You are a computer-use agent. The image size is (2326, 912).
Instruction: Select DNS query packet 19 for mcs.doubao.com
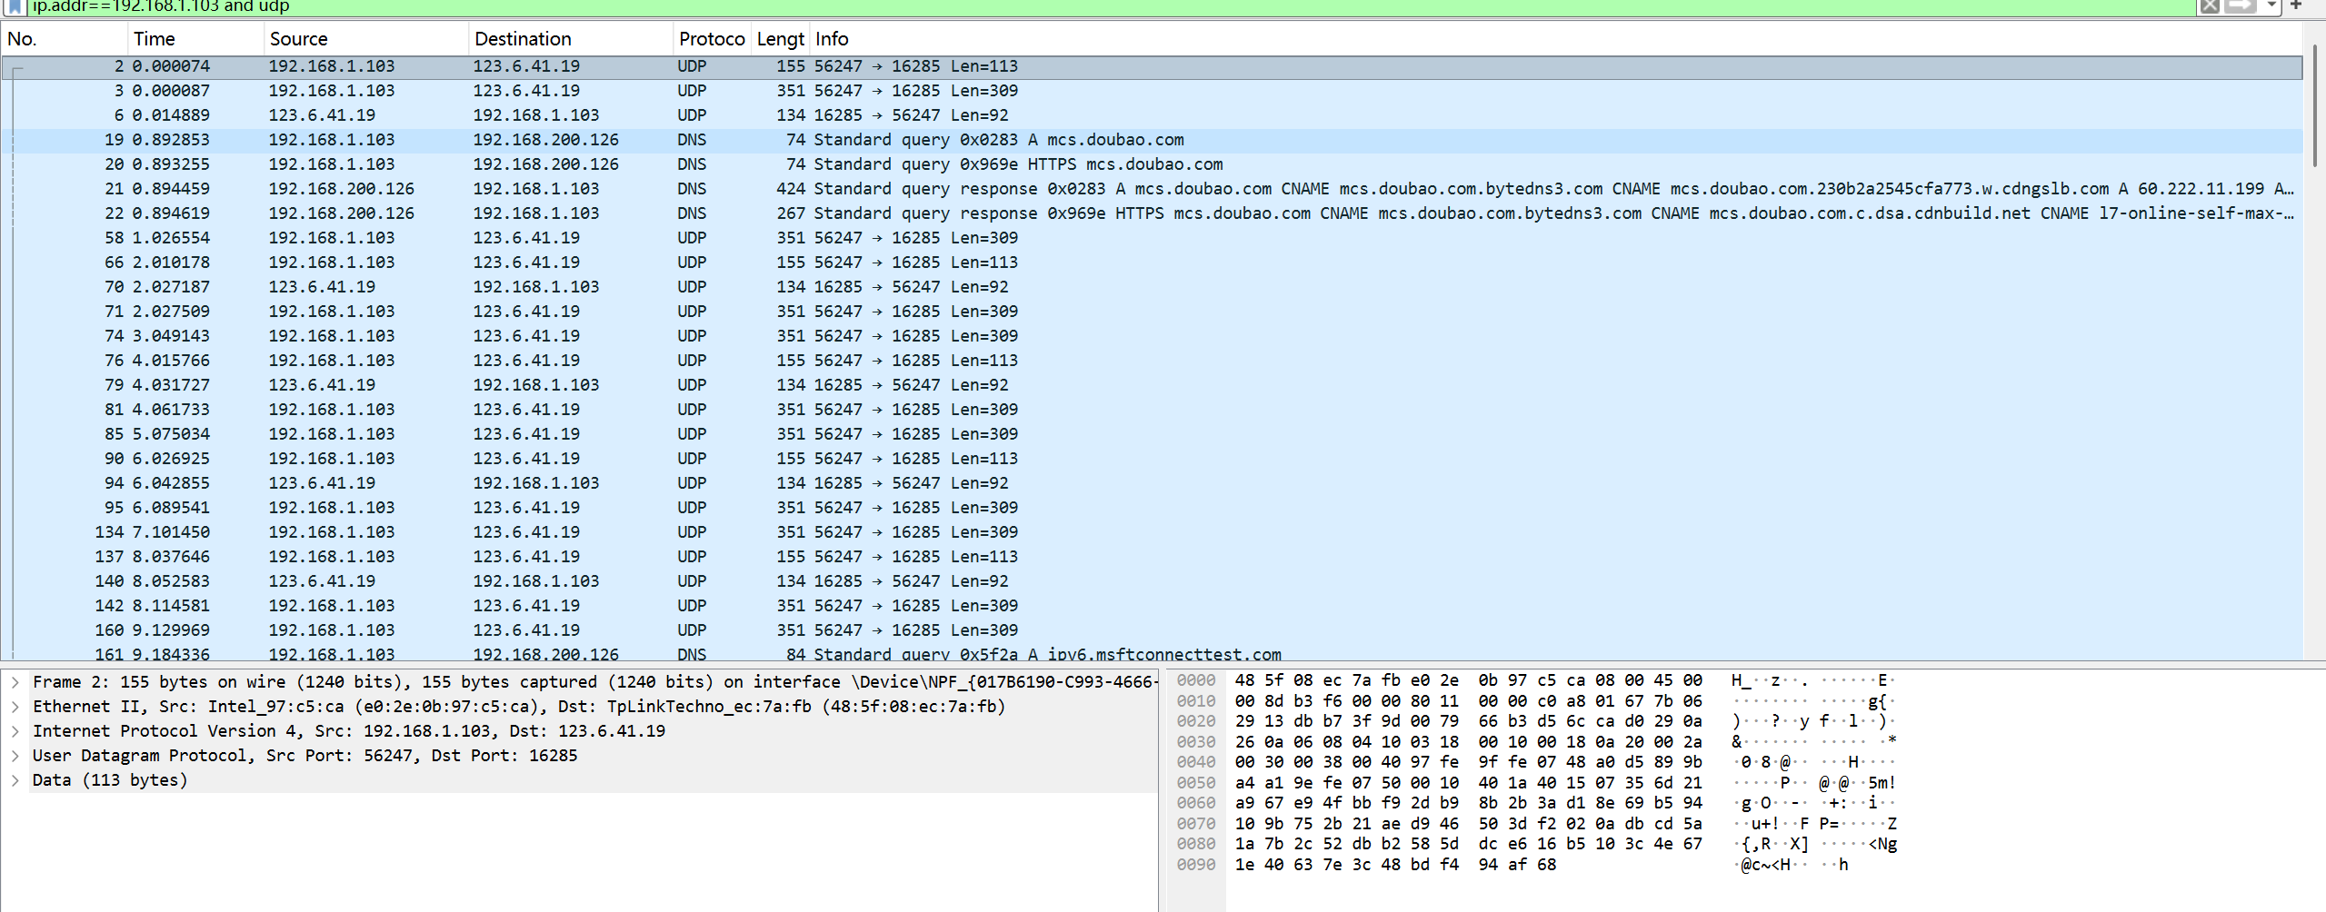1152,140
